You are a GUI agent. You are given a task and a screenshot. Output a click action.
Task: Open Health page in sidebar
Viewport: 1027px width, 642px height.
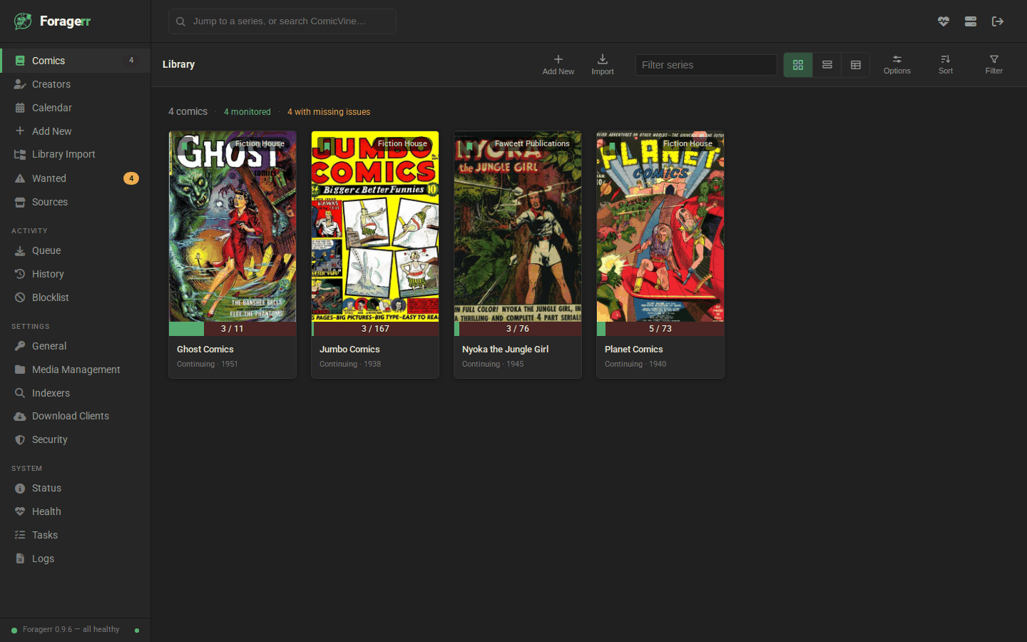pos(75,511)
